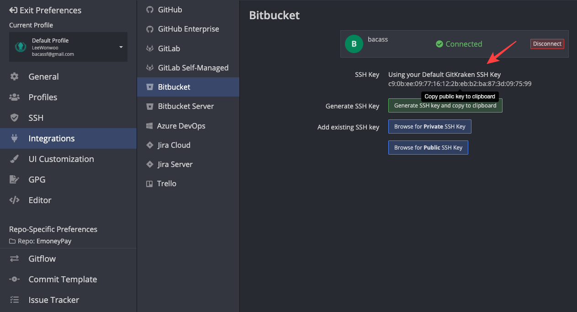
Task: Select Jira Cloud integration
Action: 188,145
